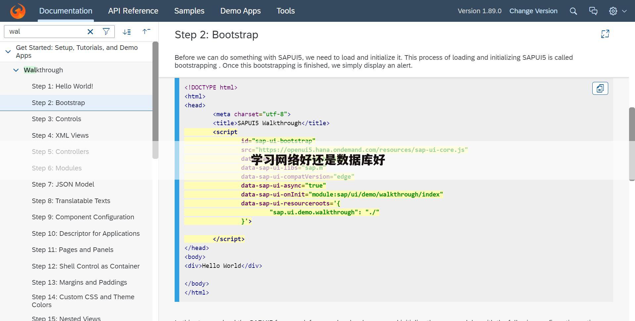Open the Samples tab
The height and width of the screenshot is (321, 635).
tap(189, 11)
